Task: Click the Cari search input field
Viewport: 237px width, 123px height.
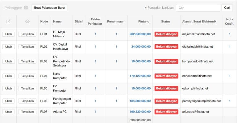Action: coord(198,8)
